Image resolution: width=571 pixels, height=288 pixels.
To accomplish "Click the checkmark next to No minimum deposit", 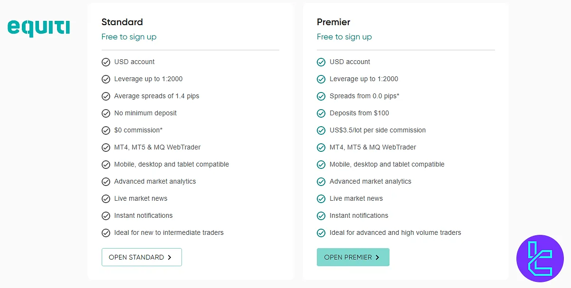I will point(106,113).
